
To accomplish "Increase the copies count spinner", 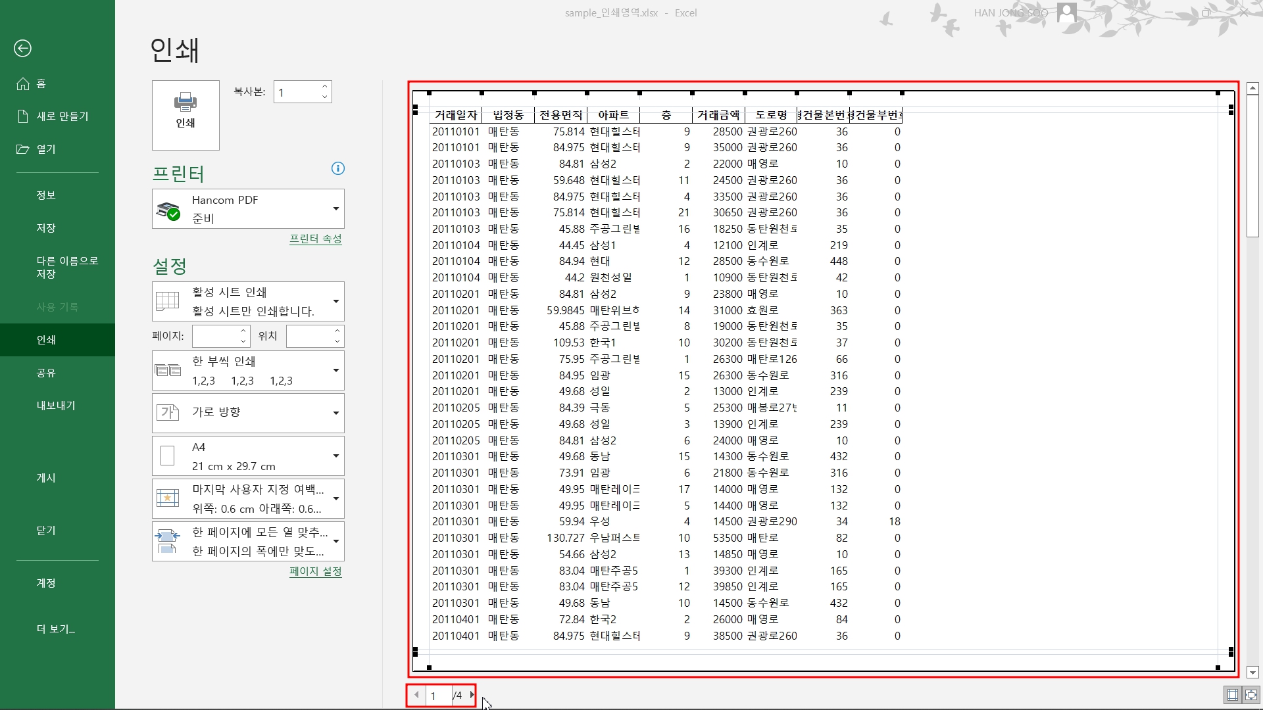I will (324, 87).
